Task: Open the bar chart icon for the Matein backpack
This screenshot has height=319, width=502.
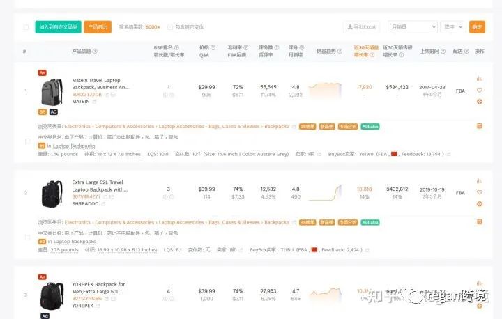Action: point(479,79)
